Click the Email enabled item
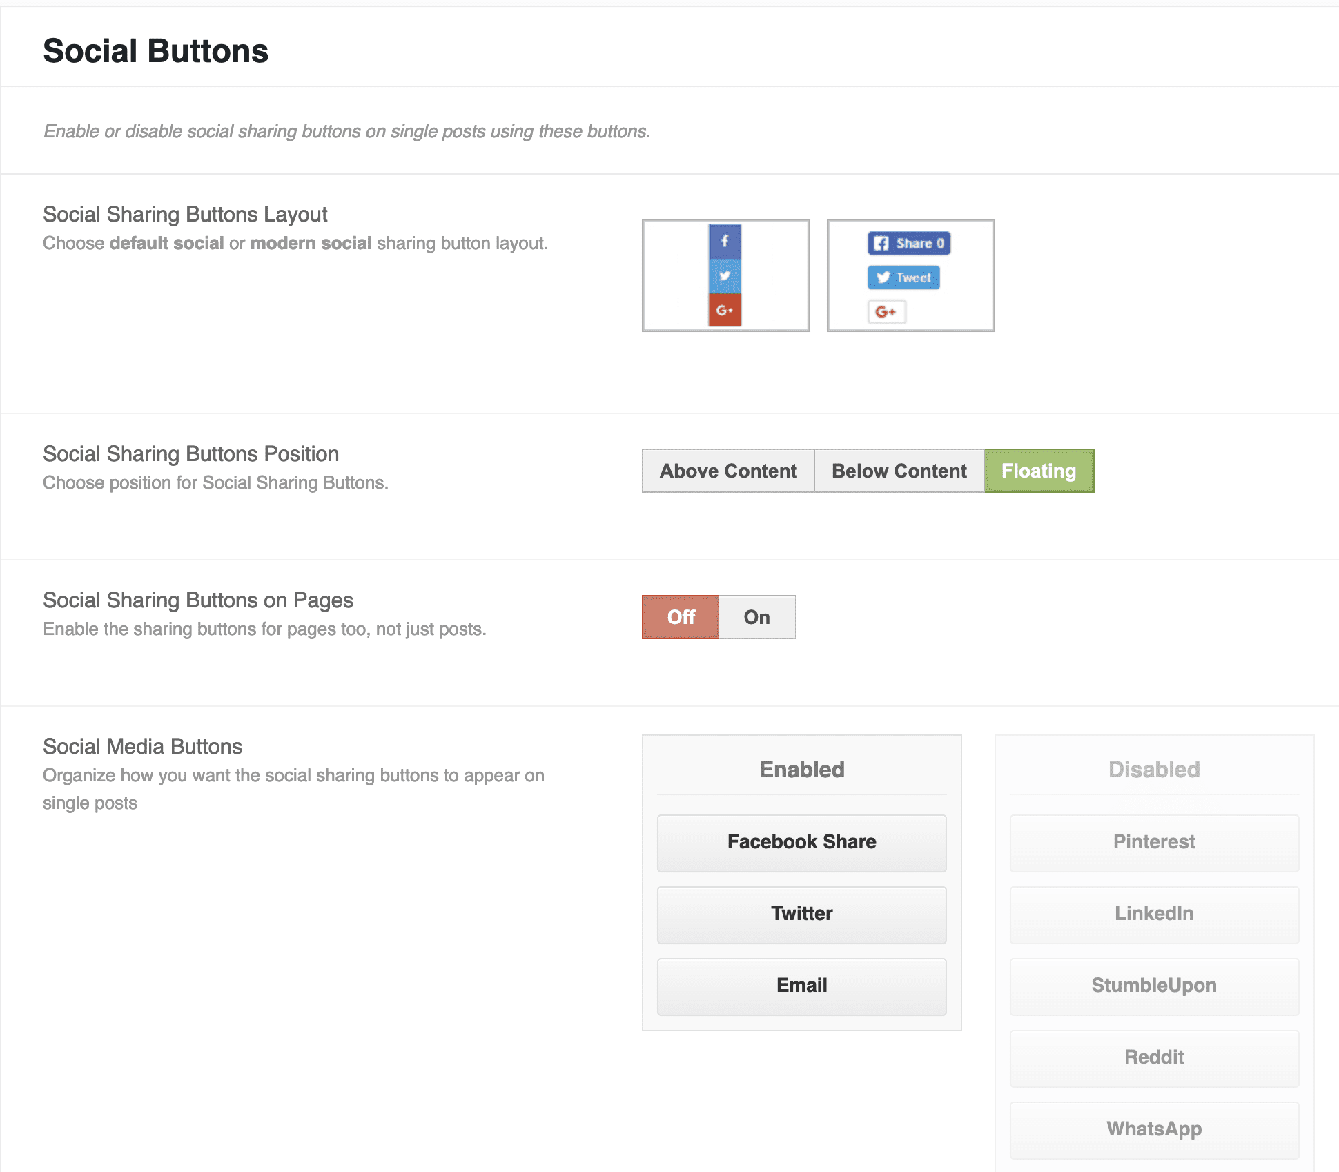Viewport: 1339px width, 1172px height. coord(801,986)
